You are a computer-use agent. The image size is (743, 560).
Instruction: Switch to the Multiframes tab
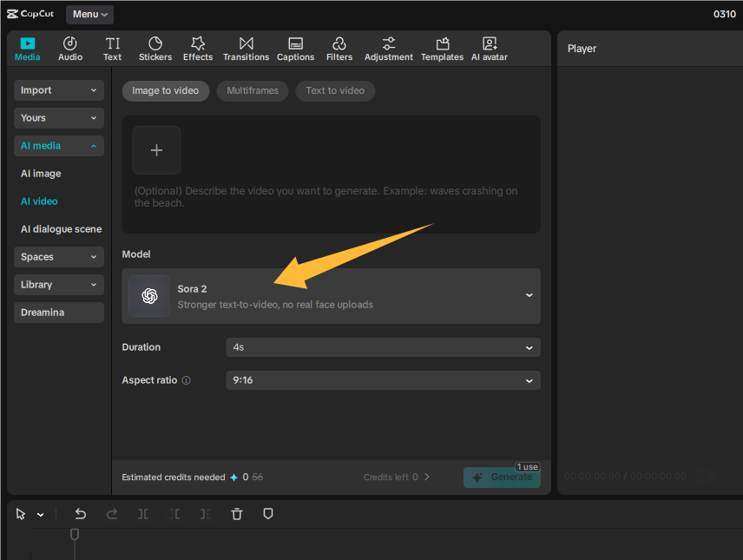click(x=252, y=90)
